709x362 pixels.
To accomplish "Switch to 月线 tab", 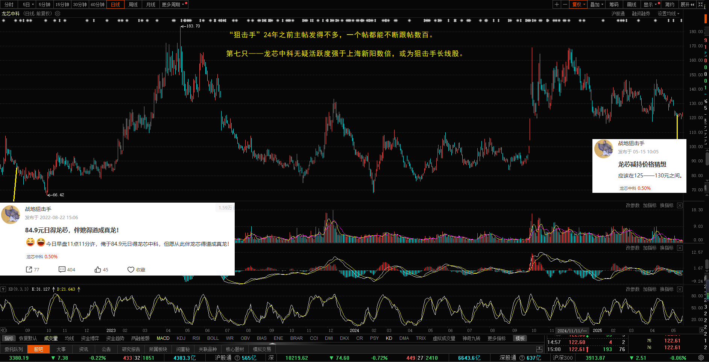I will tap(151, 5).
